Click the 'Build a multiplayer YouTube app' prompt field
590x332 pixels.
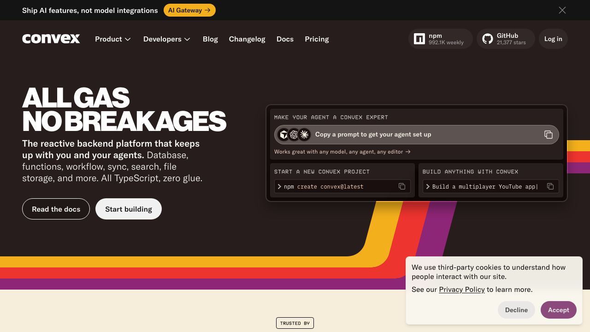(491, 186)
